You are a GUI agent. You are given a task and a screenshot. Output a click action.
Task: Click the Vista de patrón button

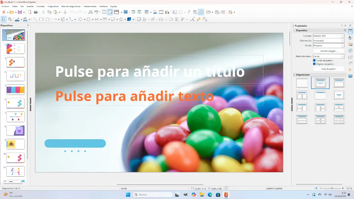329,69
